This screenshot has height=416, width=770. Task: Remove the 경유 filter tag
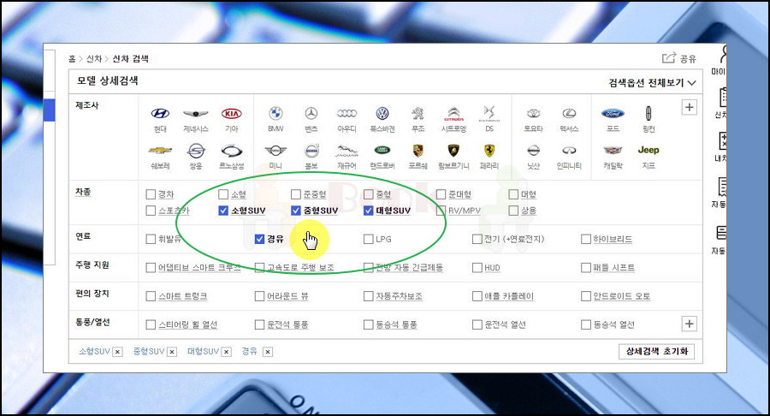click(x=268, y=352)
